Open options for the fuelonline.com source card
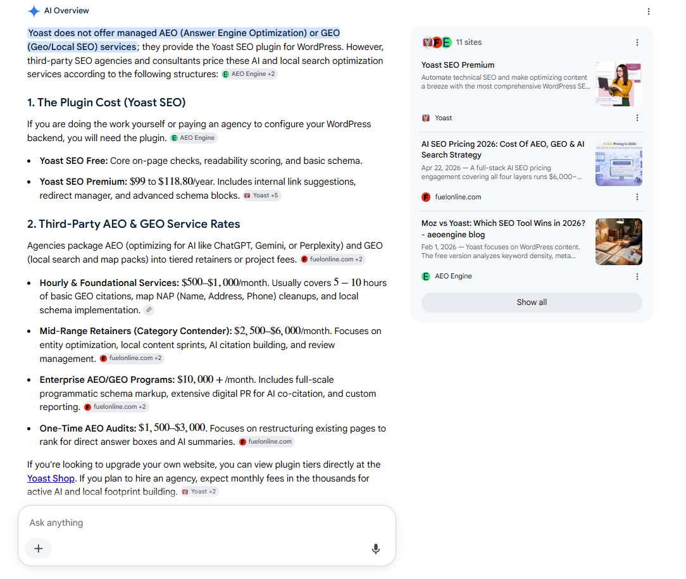686x579 pixels. (x=637, y=197)
